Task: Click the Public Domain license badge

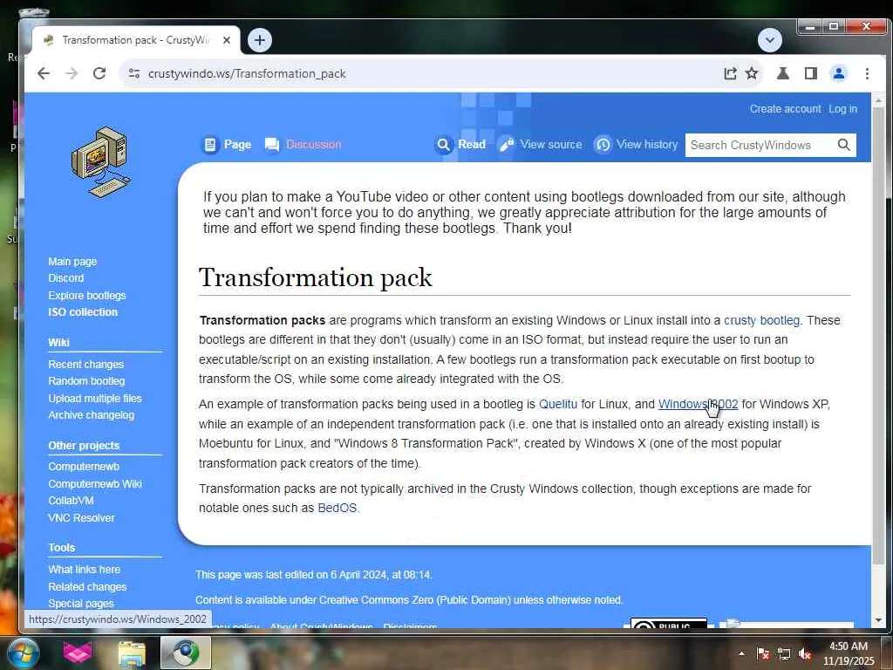Action: [669, 625]
